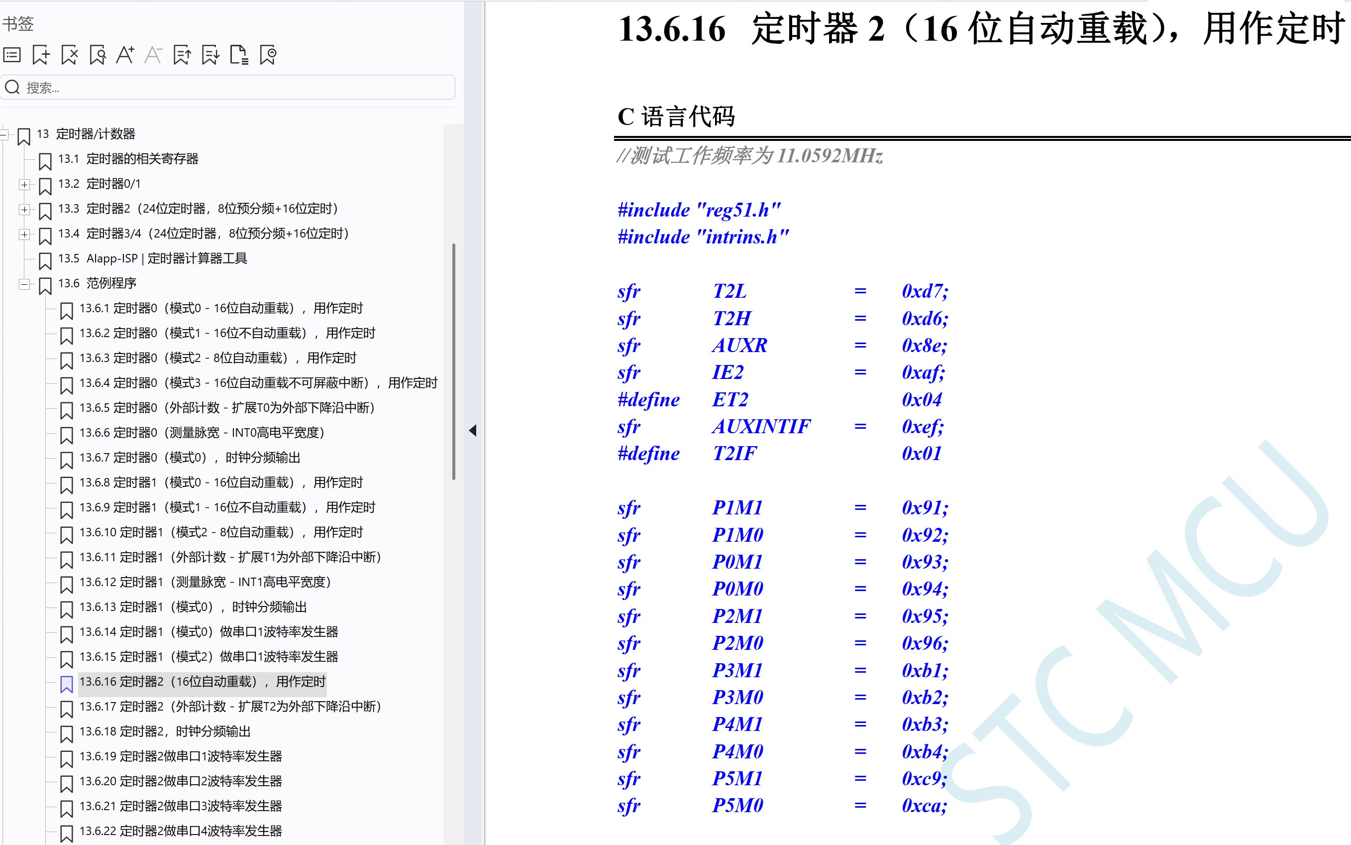Open bookmark 13.6.22 定时器2做串口4波特率发生器
The image size is (1351, 845).
click(181, 831)
